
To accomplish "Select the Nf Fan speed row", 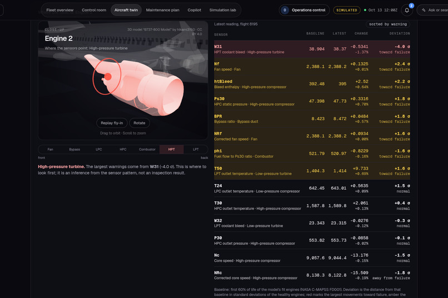I will click(x=312, y=67).
